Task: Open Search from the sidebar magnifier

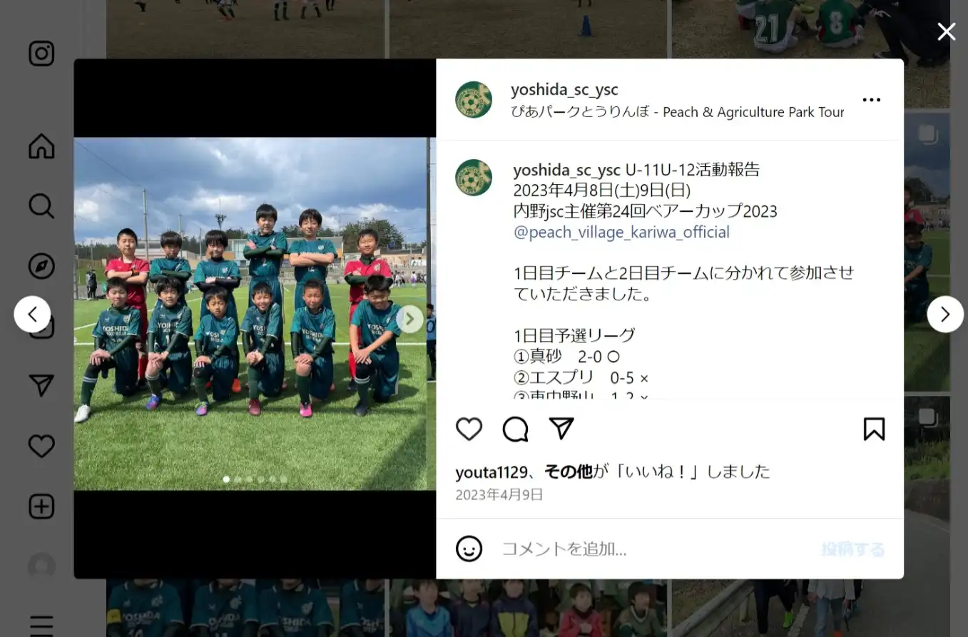Action: click(41, 206)
